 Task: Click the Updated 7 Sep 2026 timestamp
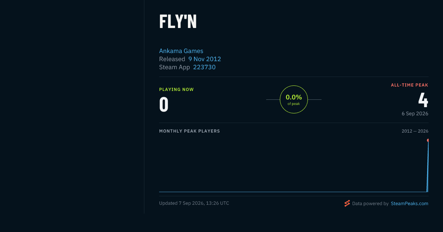[194, 203]
